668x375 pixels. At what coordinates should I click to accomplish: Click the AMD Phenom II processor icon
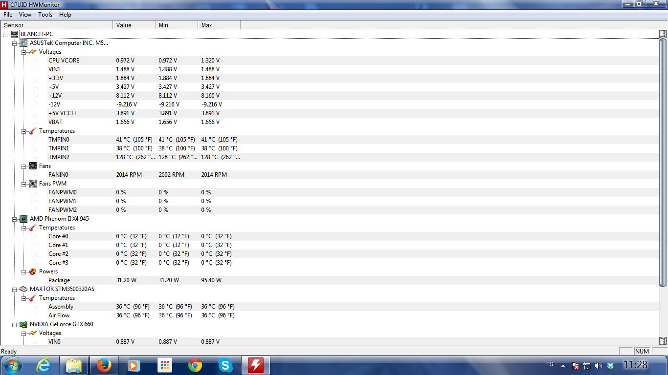click(x=23, y=219)
